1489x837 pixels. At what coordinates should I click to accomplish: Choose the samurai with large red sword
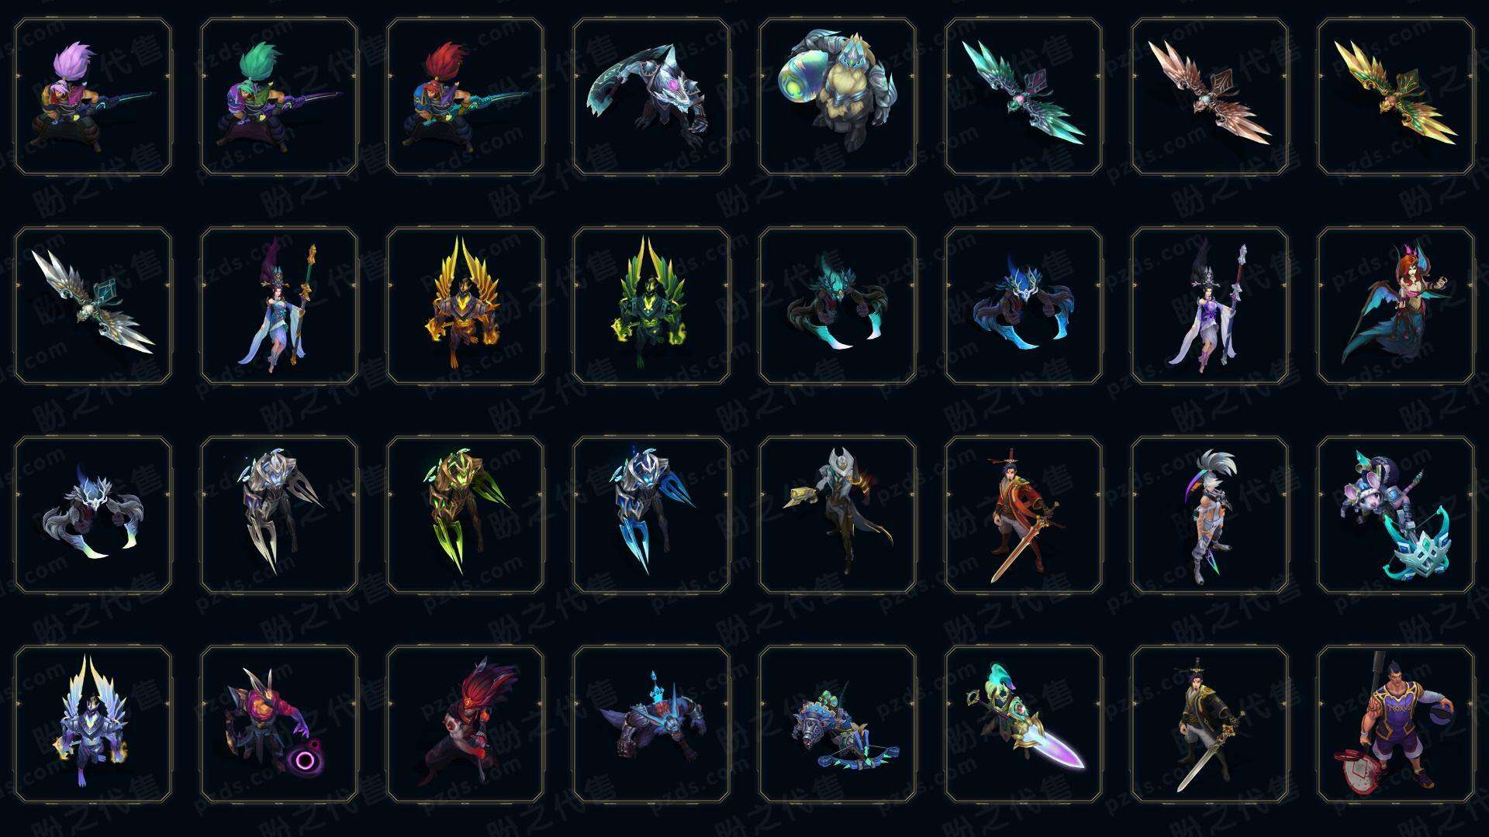point(1024,515)
